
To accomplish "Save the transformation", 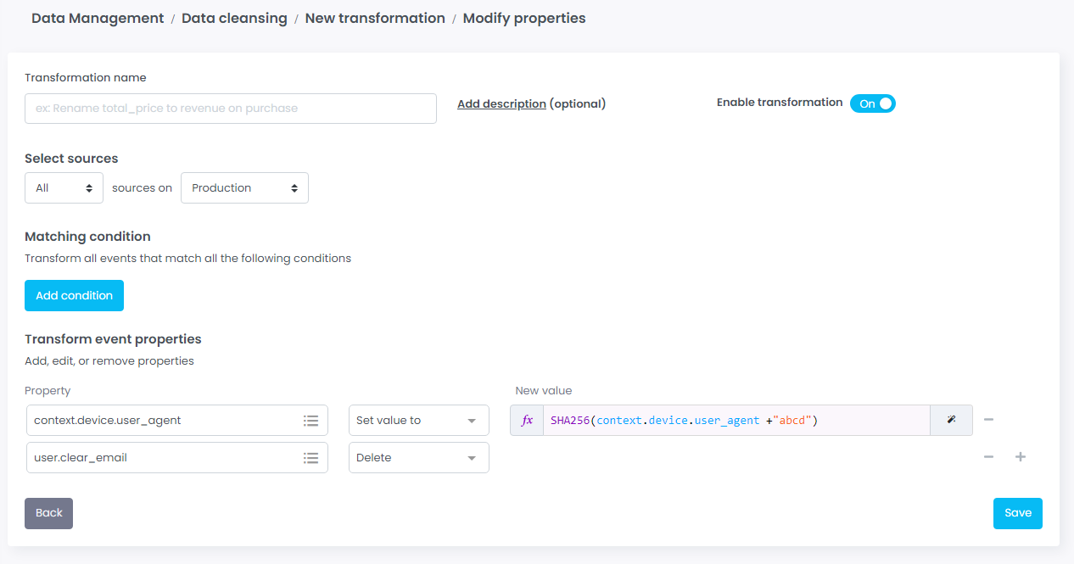I will 1017,513.
